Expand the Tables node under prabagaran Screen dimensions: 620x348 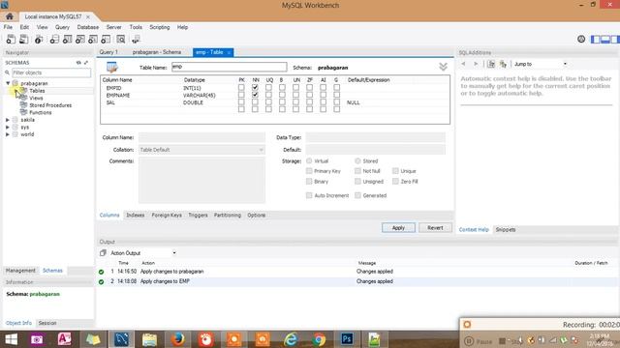tap(15, 91)
